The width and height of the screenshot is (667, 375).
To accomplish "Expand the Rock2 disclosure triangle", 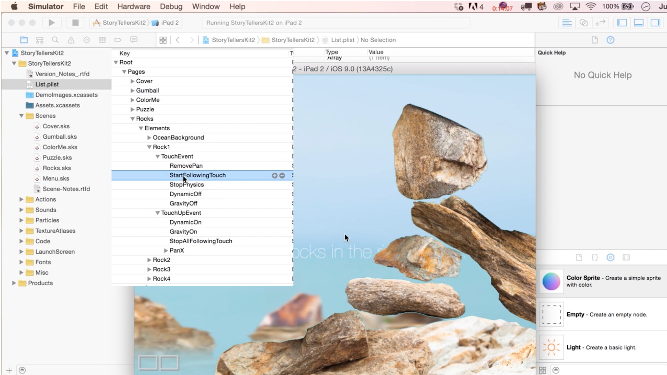I will pyautogui.click(x=149, y=260).
